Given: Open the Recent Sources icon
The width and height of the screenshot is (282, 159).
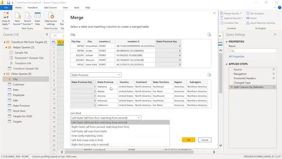Looking at the screenshot, I should 28,15.
